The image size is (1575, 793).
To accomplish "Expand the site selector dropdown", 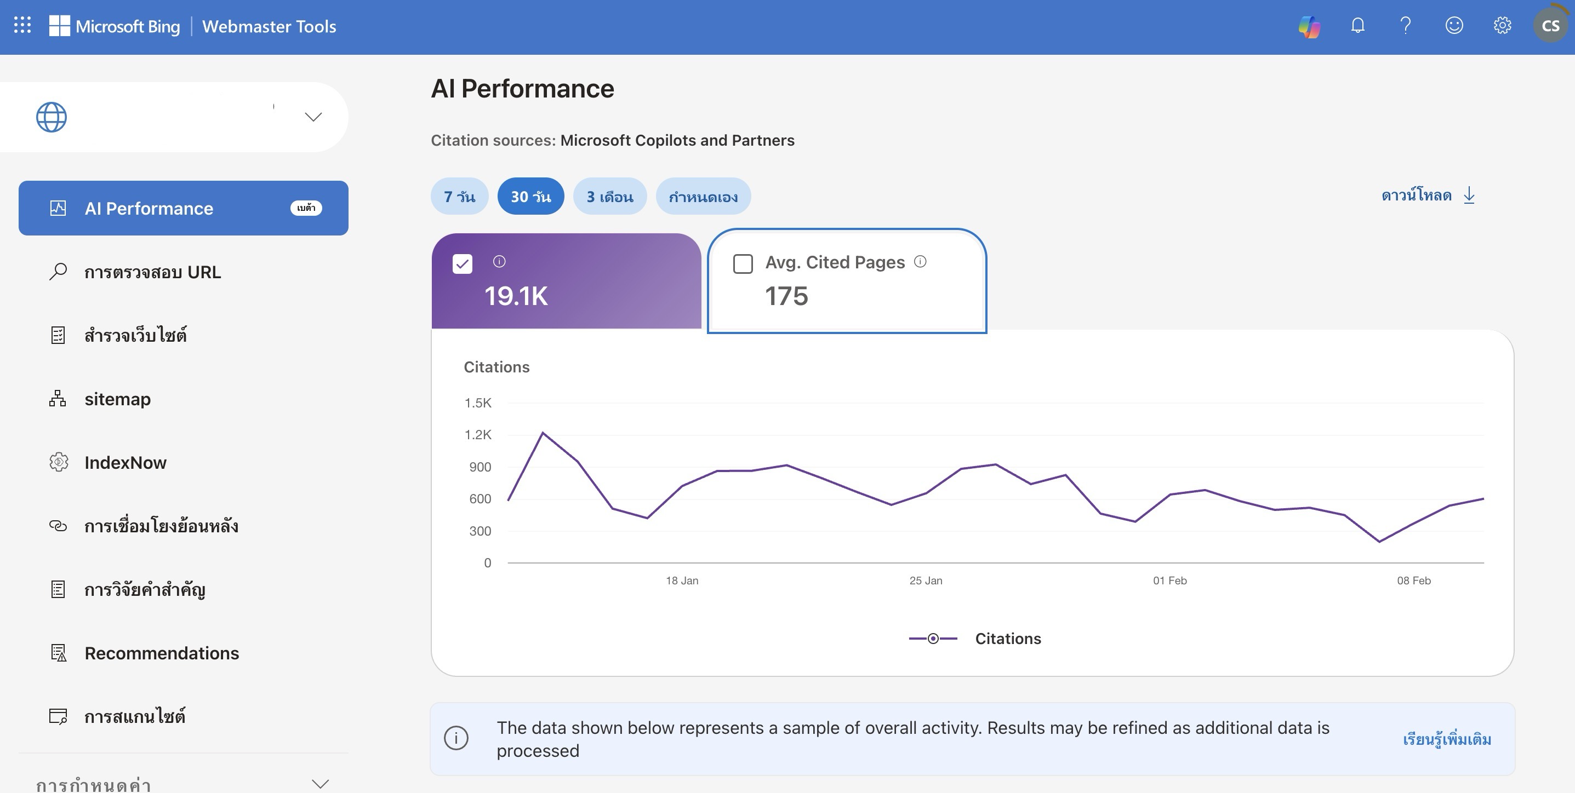I will [x=313, y=117].
